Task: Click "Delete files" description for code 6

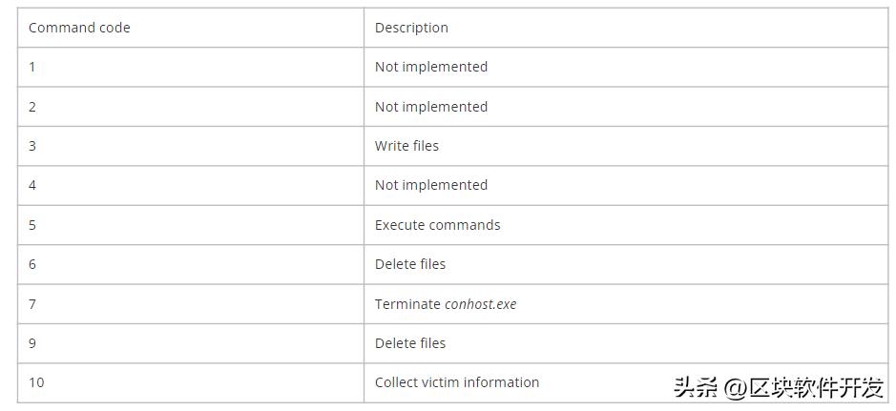Action: point(410,264)
